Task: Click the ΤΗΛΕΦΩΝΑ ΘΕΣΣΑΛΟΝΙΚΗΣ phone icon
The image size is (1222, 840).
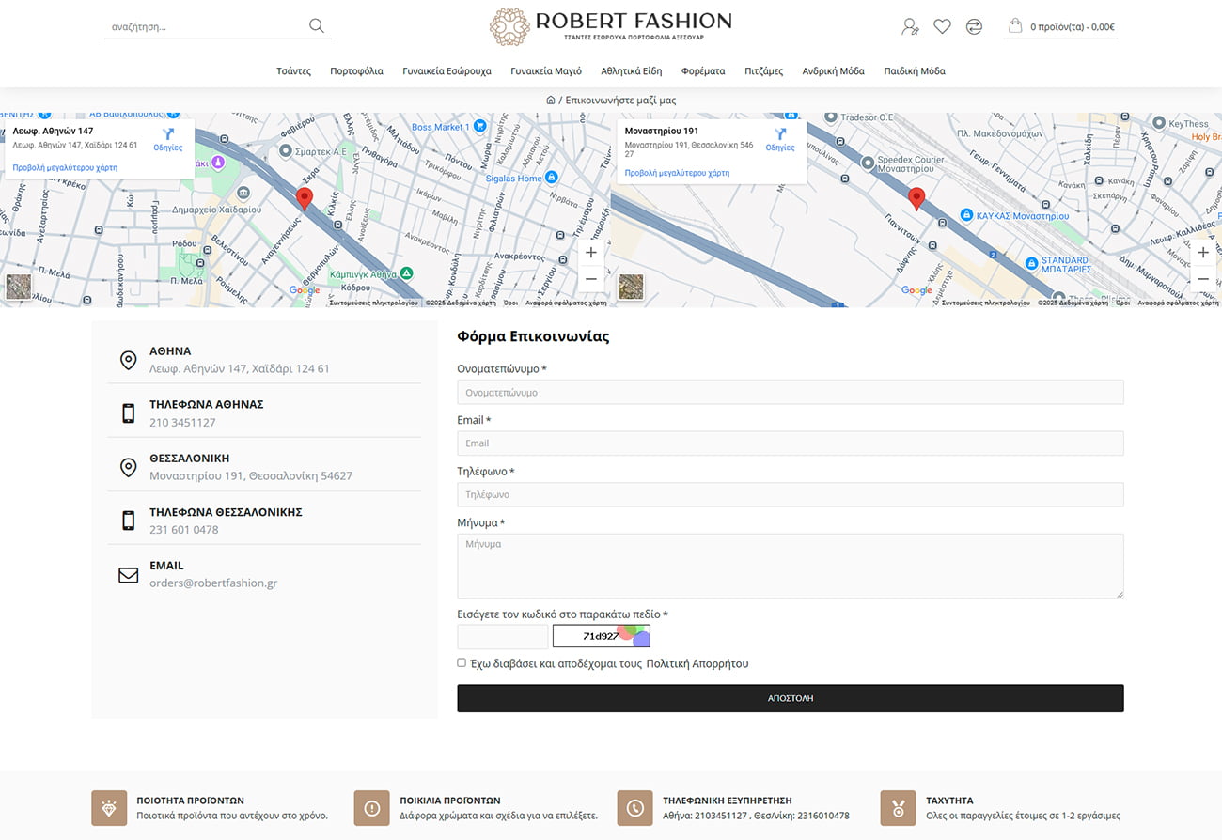Action: click(129, 521)
